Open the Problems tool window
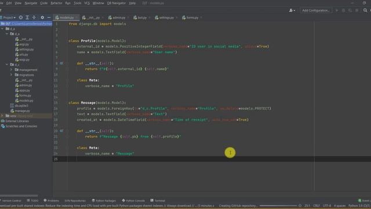 [x=52, y=201]
